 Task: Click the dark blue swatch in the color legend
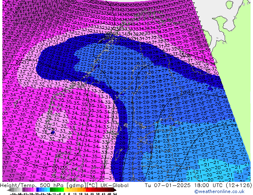click(x=38, y=190)
